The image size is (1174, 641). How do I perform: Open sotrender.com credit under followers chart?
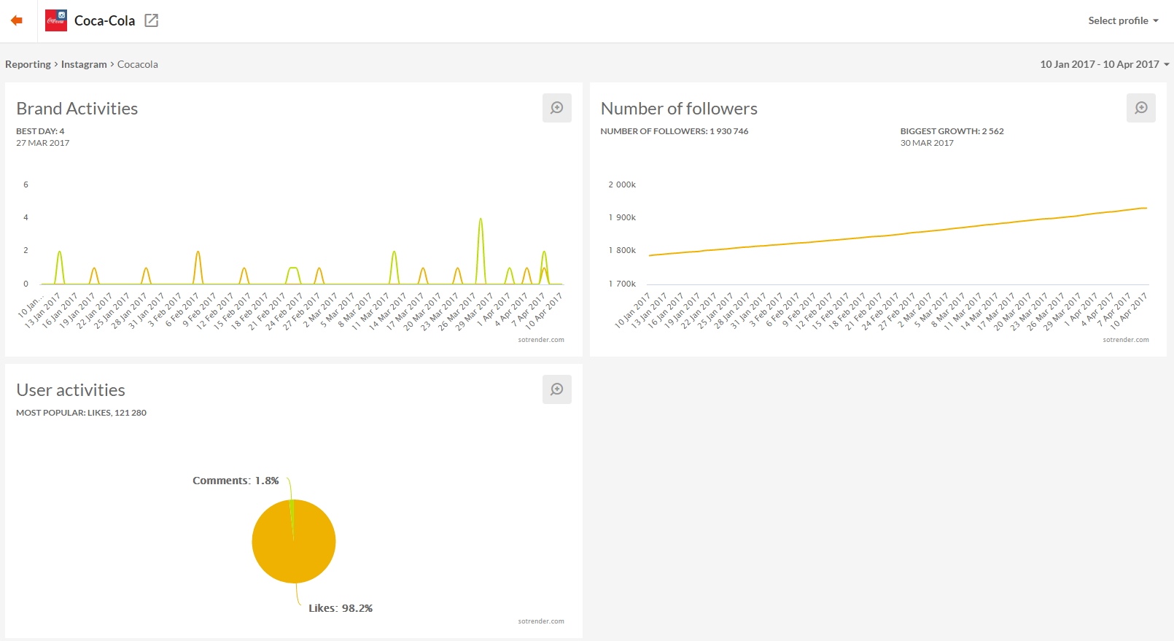pos(1125,340)
